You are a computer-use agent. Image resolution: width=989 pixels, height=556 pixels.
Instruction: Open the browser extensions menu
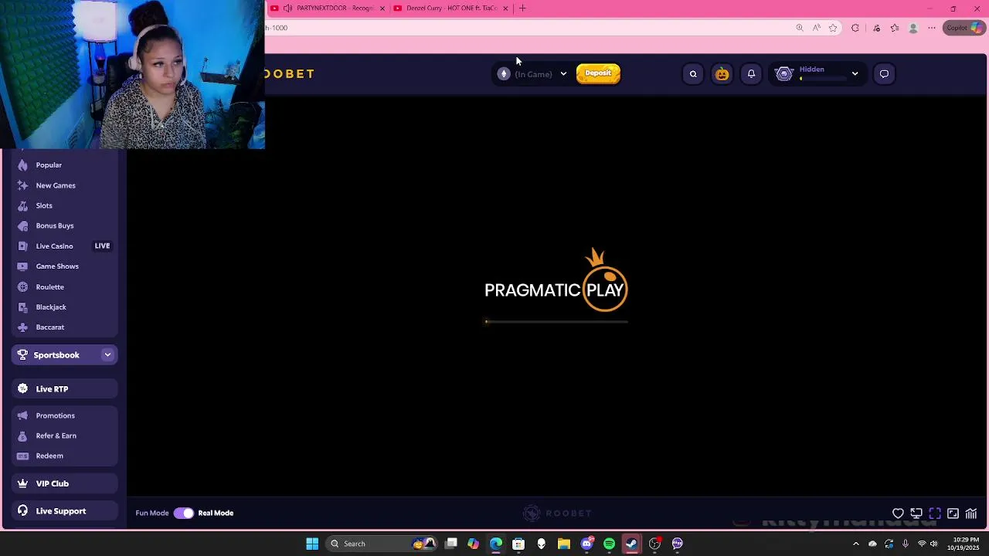(855, 28)
